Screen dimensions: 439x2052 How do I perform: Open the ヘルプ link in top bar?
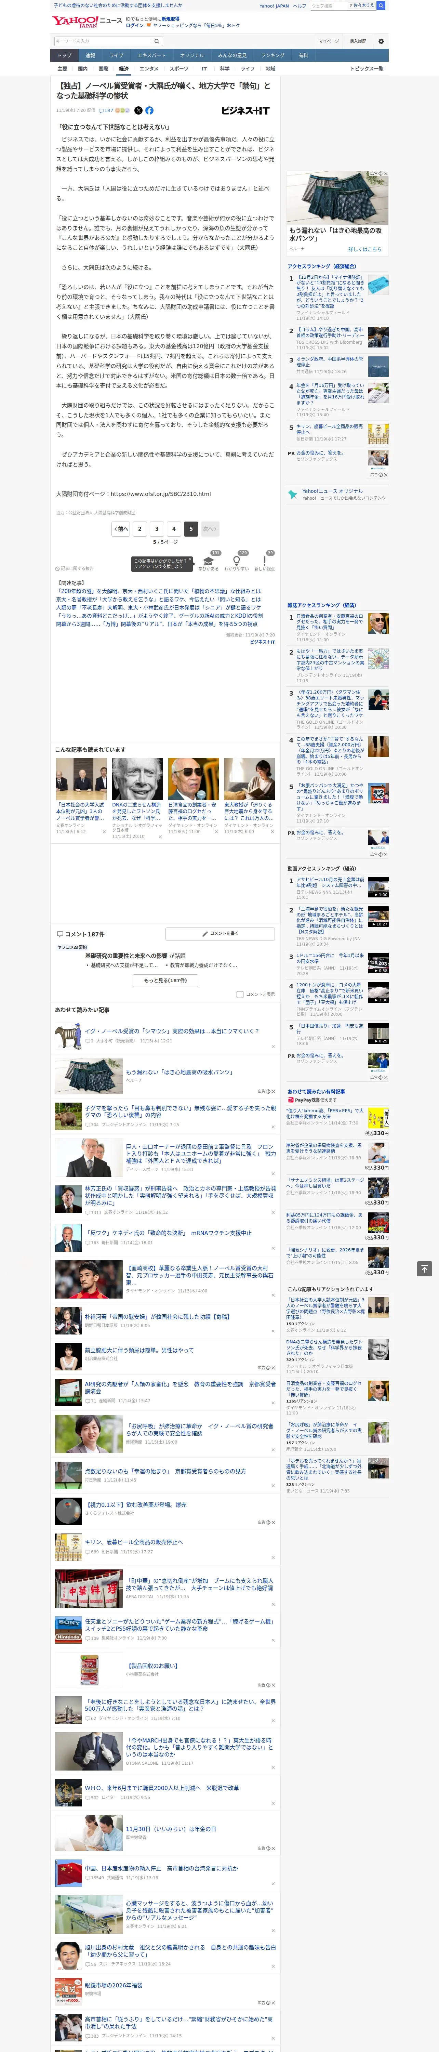coord(299,5)
